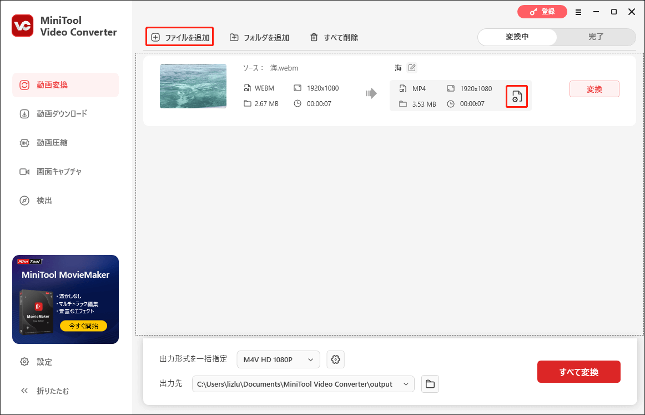Minimize the application window
Image resolution: width=645 pixels, height=415 pixels.
point(596,12)
